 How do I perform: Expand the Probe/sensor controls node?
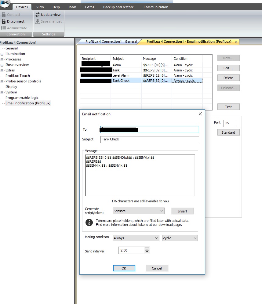[2, 81]
